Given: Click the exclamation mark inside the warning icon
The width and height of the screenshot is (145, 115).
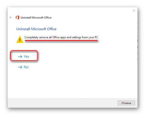Looking at the screenshot, I should (x=20, y=40).
